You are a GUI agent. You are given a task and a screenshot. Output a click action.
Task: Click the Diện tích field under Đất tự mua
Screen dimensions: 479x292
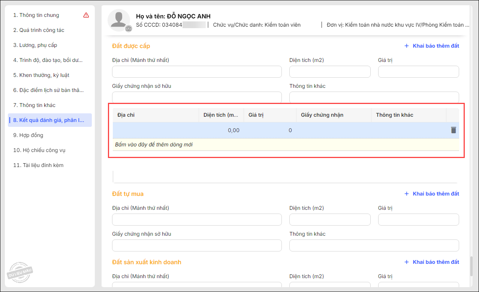(330, 220)
